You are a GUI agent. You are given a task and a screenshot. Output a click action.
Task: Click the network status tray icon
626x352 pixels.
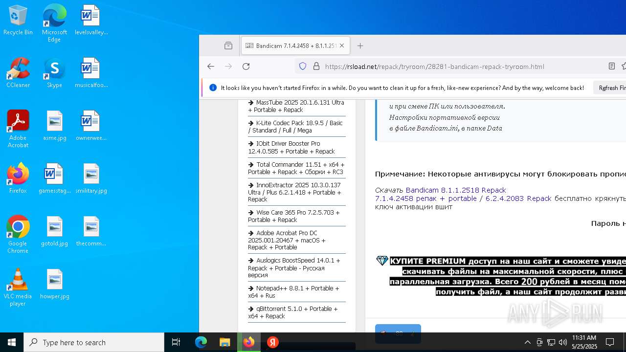click(551, 342)
